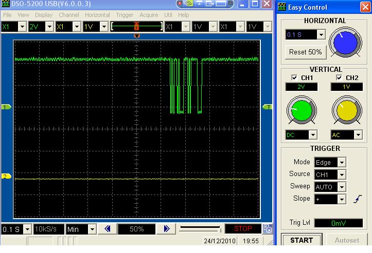Open the Display menu
The width and height of the screenshot is (372, 253).
[44, 15]
